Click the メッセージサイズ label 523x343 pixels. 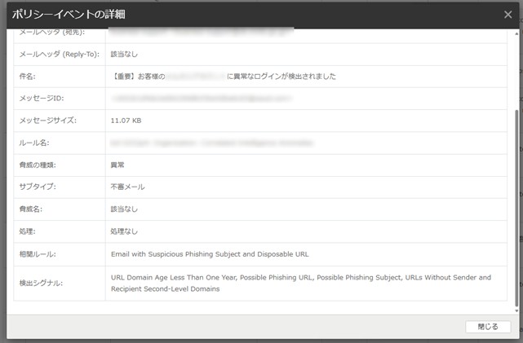tap(47, 121)
